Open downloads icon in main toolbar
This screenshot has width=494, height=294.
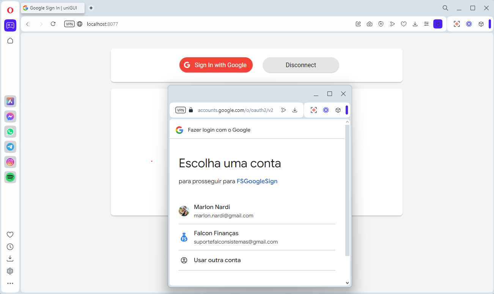pos(415,24)
